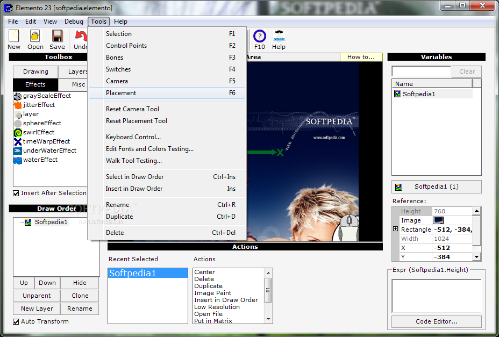Viewport: 499px width, 337px height.
Task: Click the Save floppy disk icon
Action: pyautogui.click(x=58, y=36)
